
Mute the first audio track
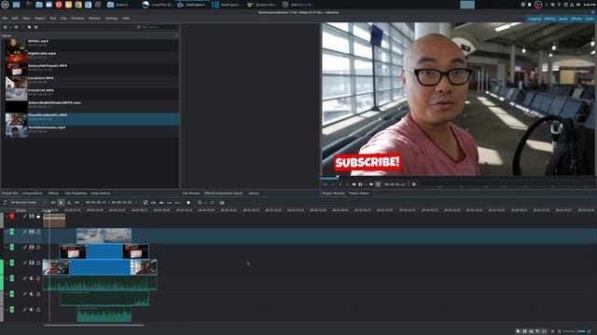coord(32,278)
